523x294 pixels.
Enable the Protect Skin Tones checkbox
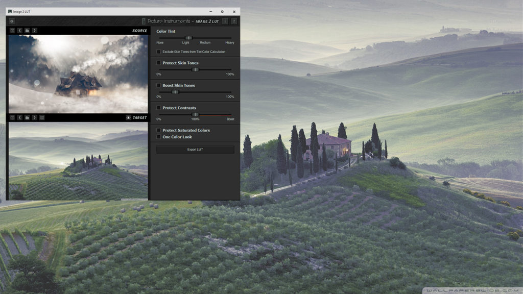pos(158,63)
